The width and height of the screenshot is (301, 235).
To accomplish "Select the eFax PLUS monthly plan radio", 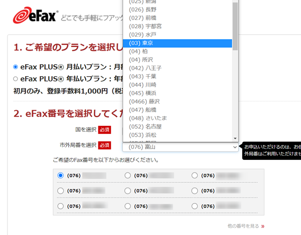I will tap(16, 67).
